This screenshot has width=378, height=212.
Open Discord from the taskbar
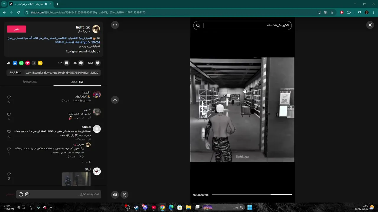pyautogui.click(x=145, y=207)
